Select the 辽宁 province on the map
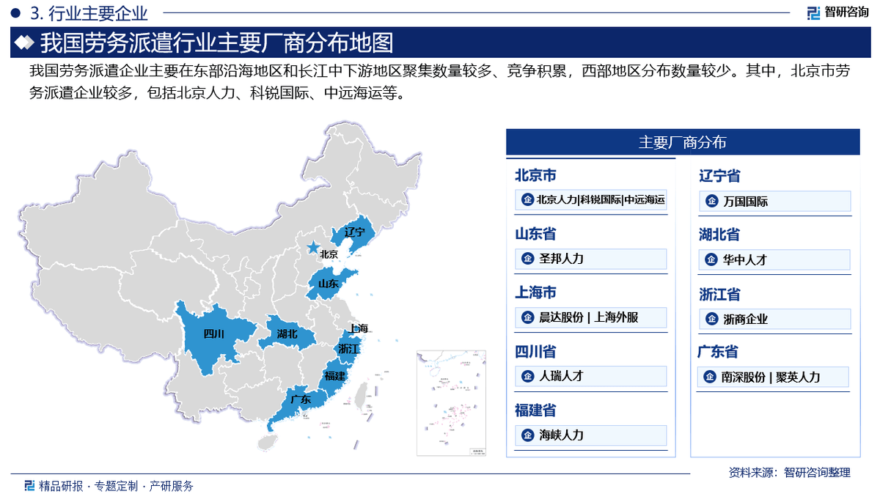 point(353,235)
